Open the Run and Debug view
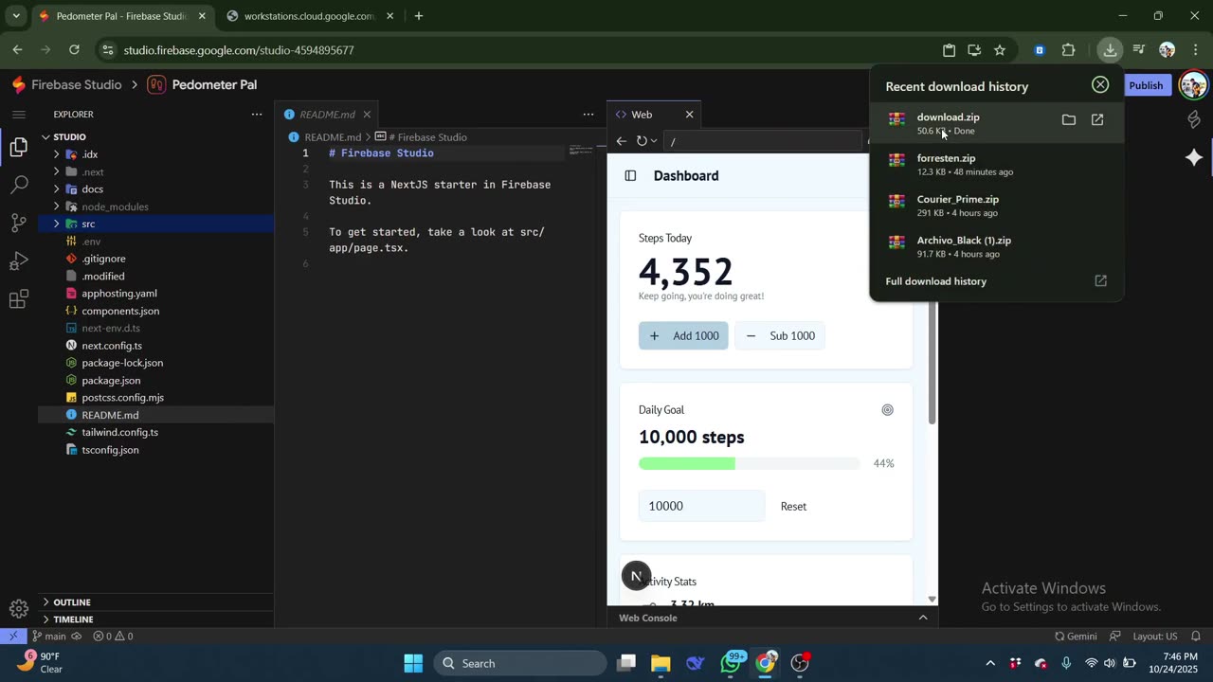 pyautogui.click(x=19, y=261)
